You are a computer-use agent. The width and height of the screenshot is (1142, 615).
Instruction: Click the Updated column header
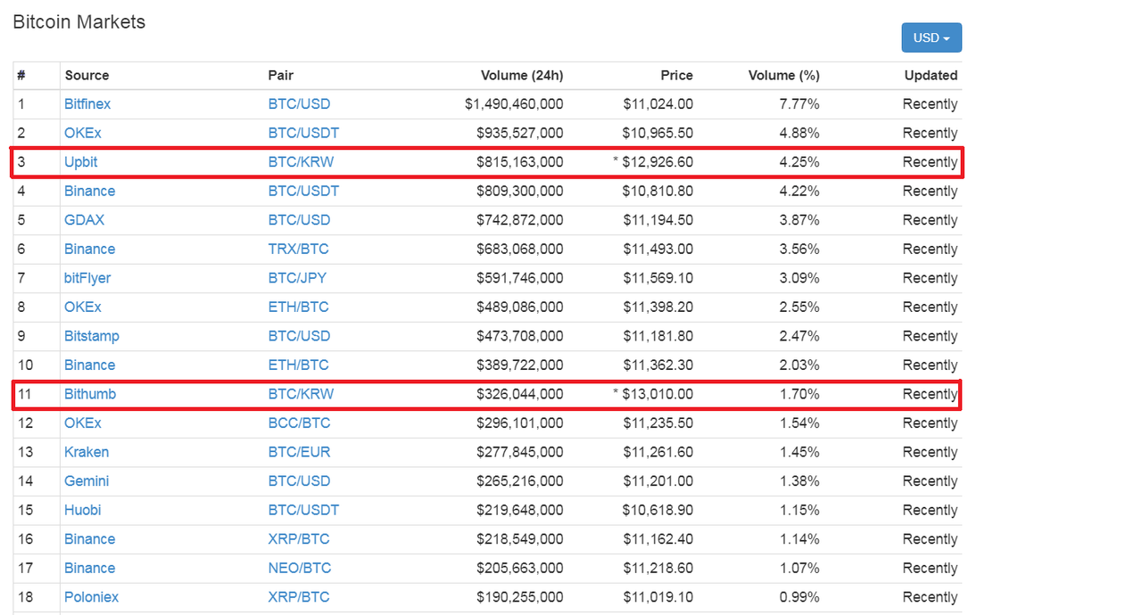pos(931,76)
